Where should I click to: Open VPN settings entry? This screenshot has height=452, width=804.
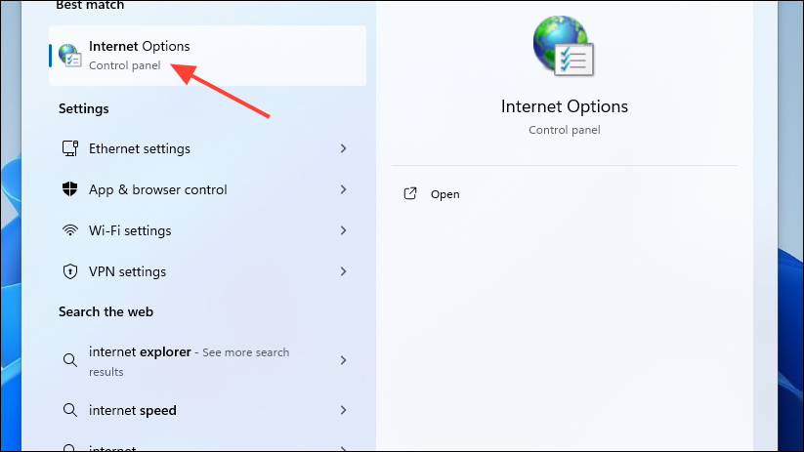tap(207, 271)
